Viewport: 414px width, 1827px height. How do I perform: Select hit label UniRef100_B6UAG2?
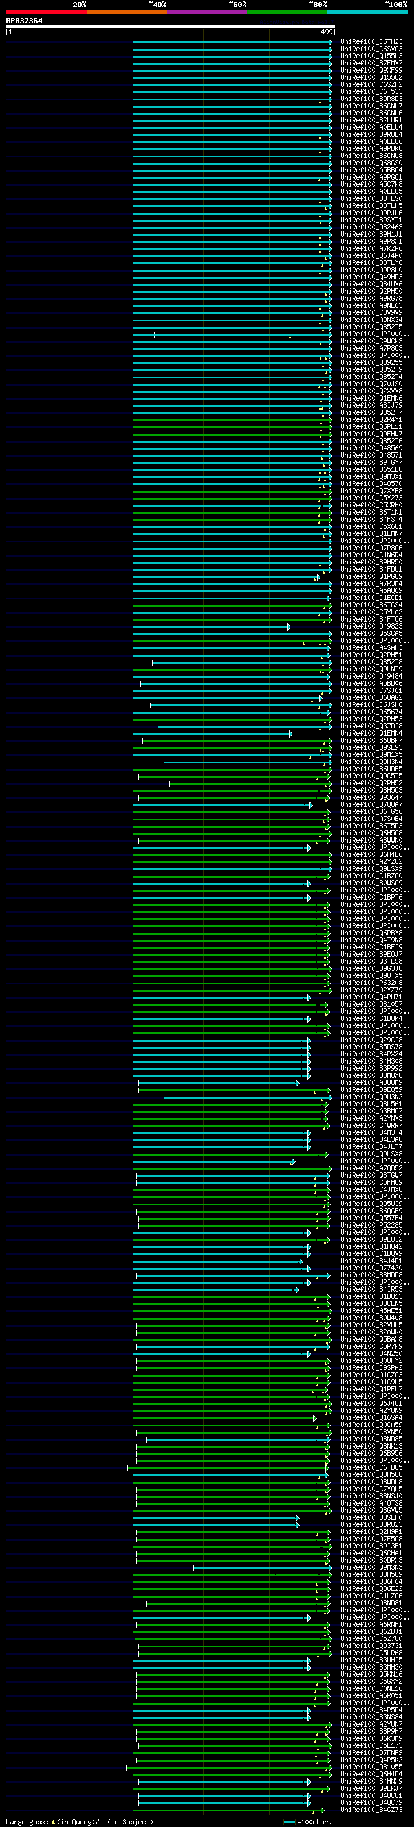(371, 698)
